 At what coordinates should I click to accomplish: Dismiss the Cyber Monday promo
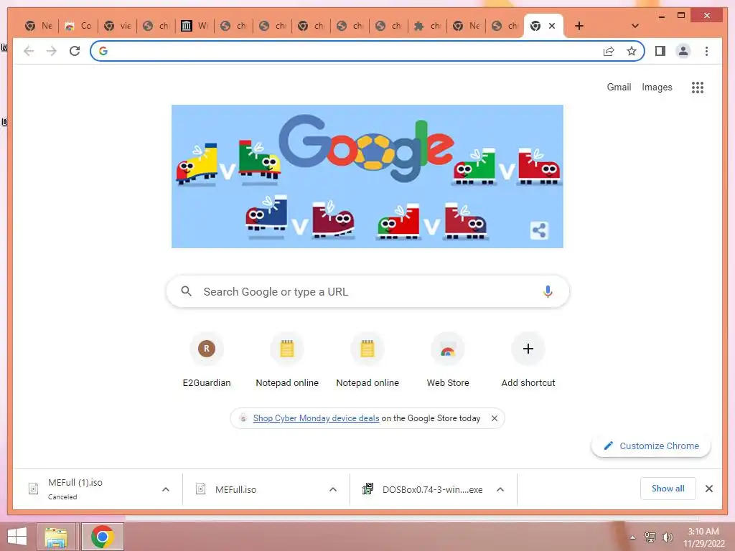coord(494,418)
